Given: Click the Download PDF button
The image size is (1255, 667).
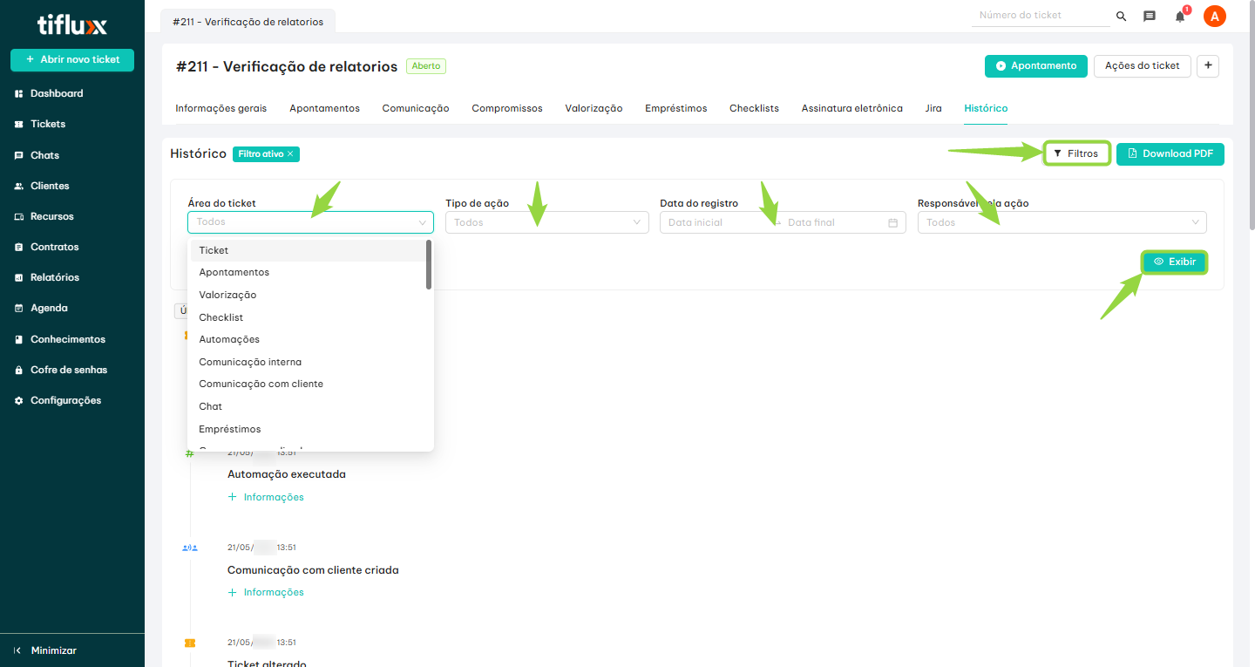Looking at the screenshot, I should pos(1170,154).
